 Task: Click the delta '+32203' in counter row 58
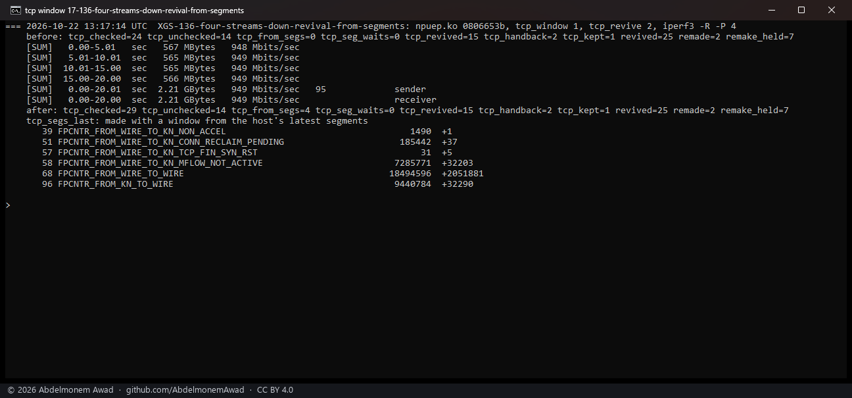tap(458, 163)
